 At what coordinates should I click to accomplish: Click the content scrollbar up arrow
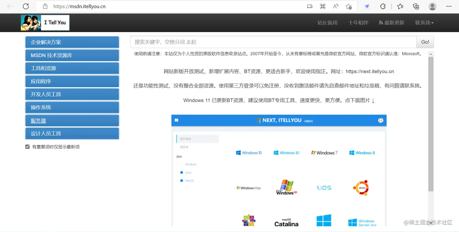(431, 54)
